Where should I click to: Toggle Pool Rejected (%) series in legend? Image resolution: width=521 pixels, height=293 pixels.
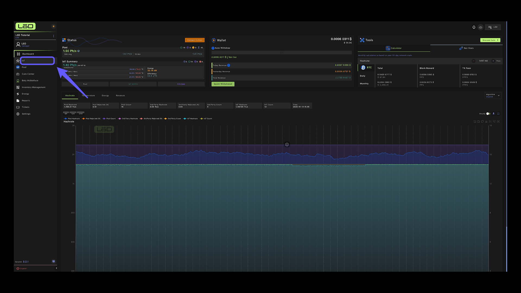(91, 119)
